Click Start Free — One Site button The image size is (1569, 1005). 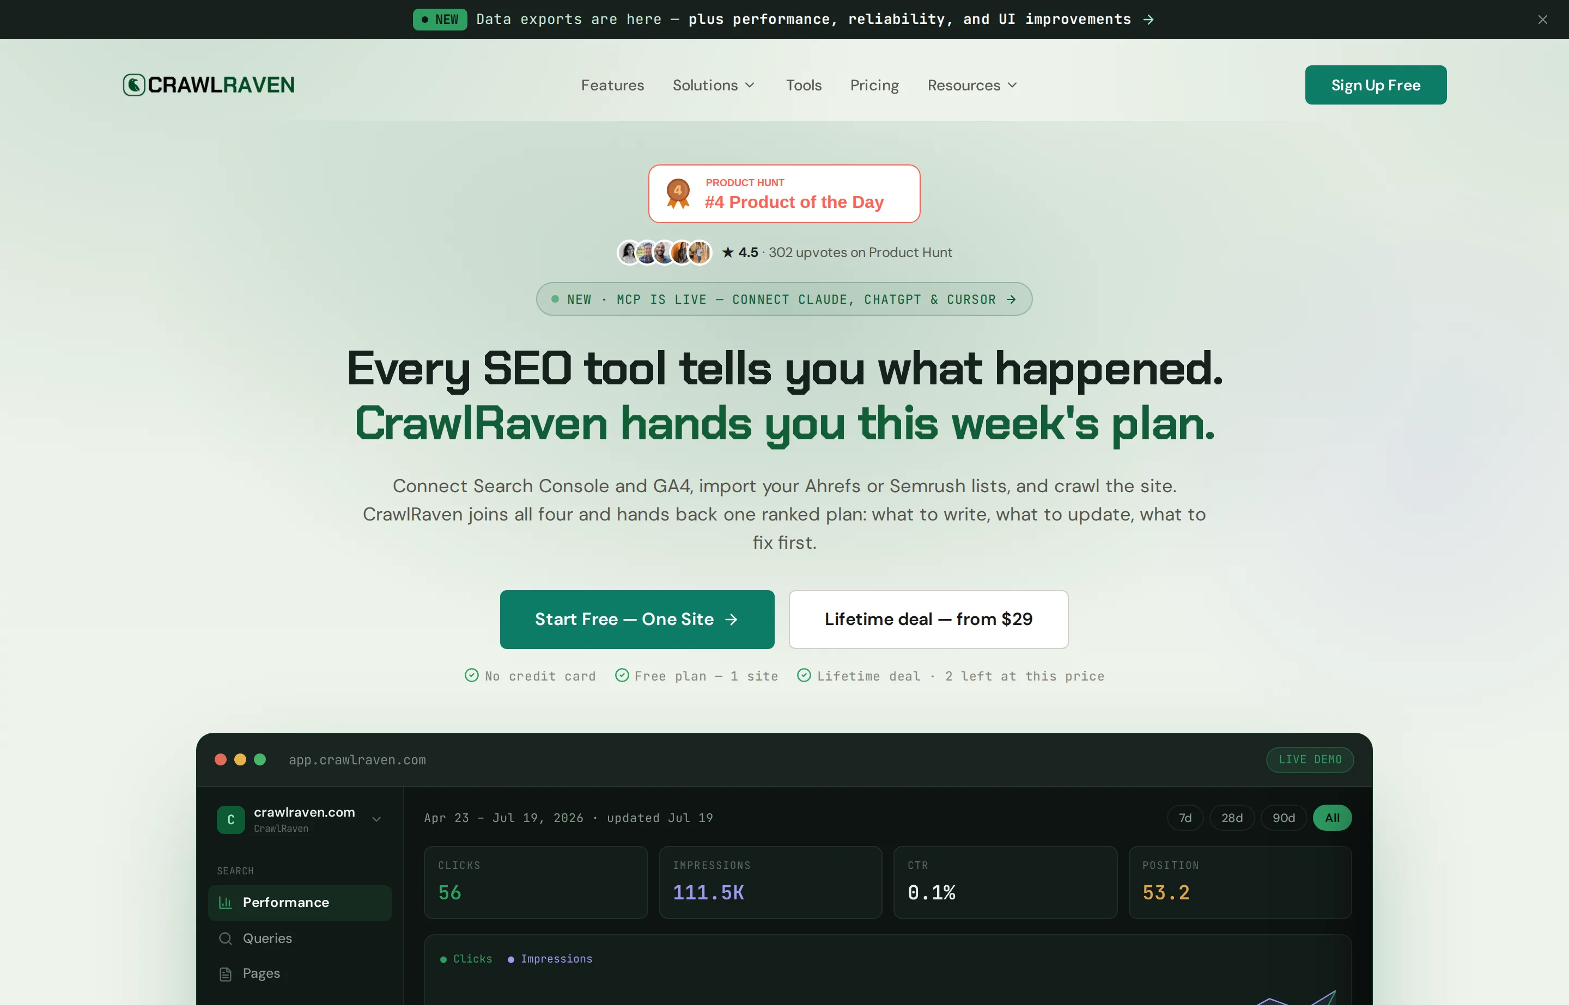637,620
